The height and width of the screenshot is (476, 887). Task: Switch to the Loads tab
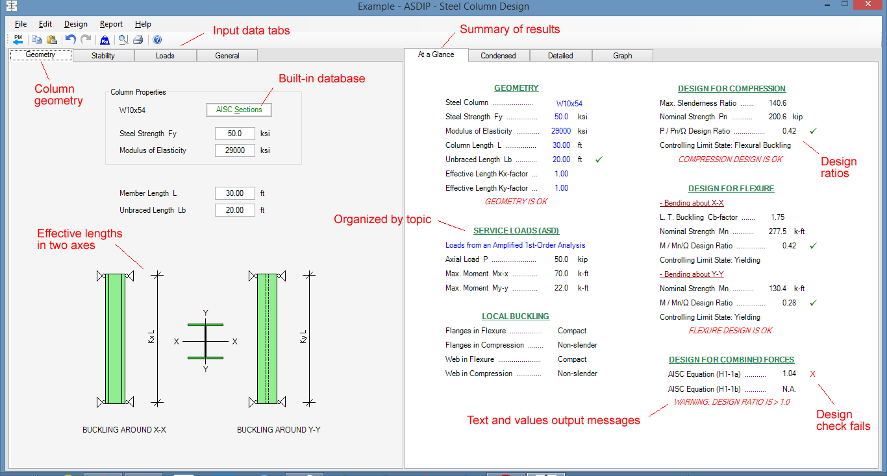point(166,56)
